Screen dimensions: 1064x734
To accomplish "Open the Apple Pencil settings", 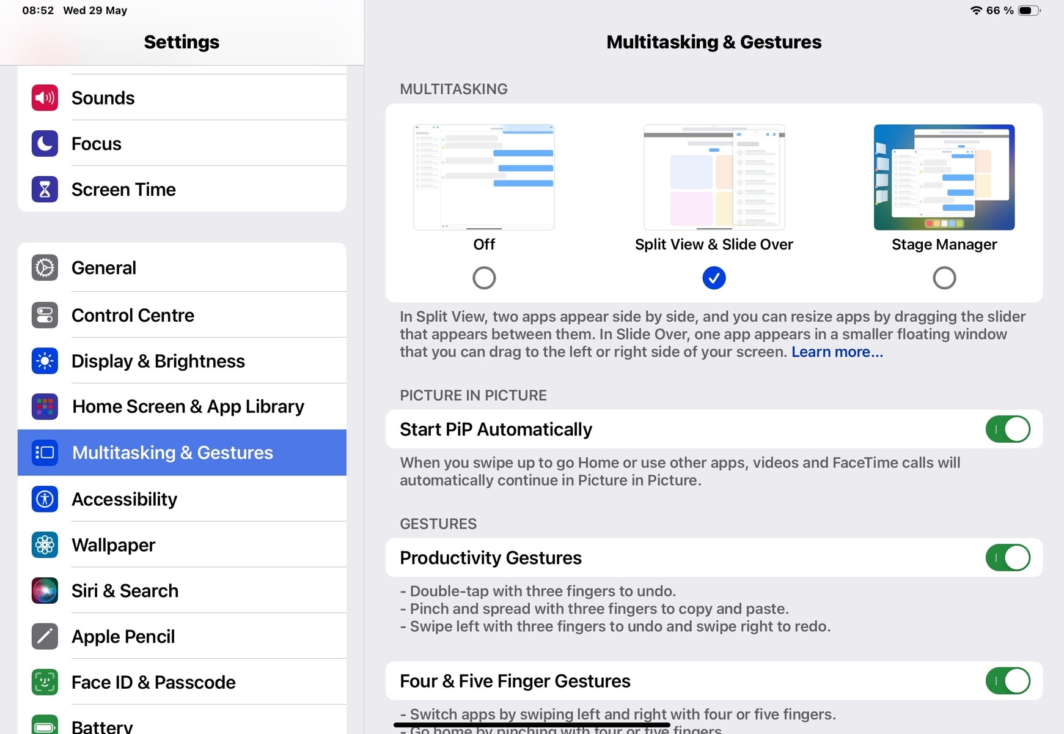I will pos(123,637).
